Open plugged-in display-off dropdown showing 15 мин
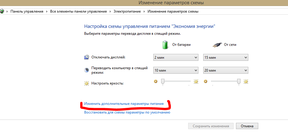288x139 pixels. tap(225, 58)
